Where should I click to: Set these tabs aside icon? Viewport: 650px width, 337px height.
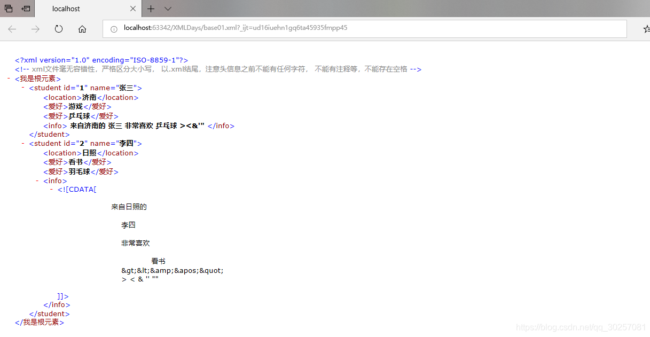[x=26, y=9]
